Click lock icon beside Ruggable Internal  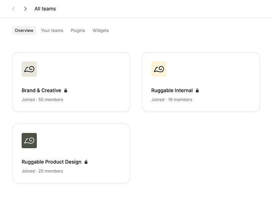click(197, 90)
